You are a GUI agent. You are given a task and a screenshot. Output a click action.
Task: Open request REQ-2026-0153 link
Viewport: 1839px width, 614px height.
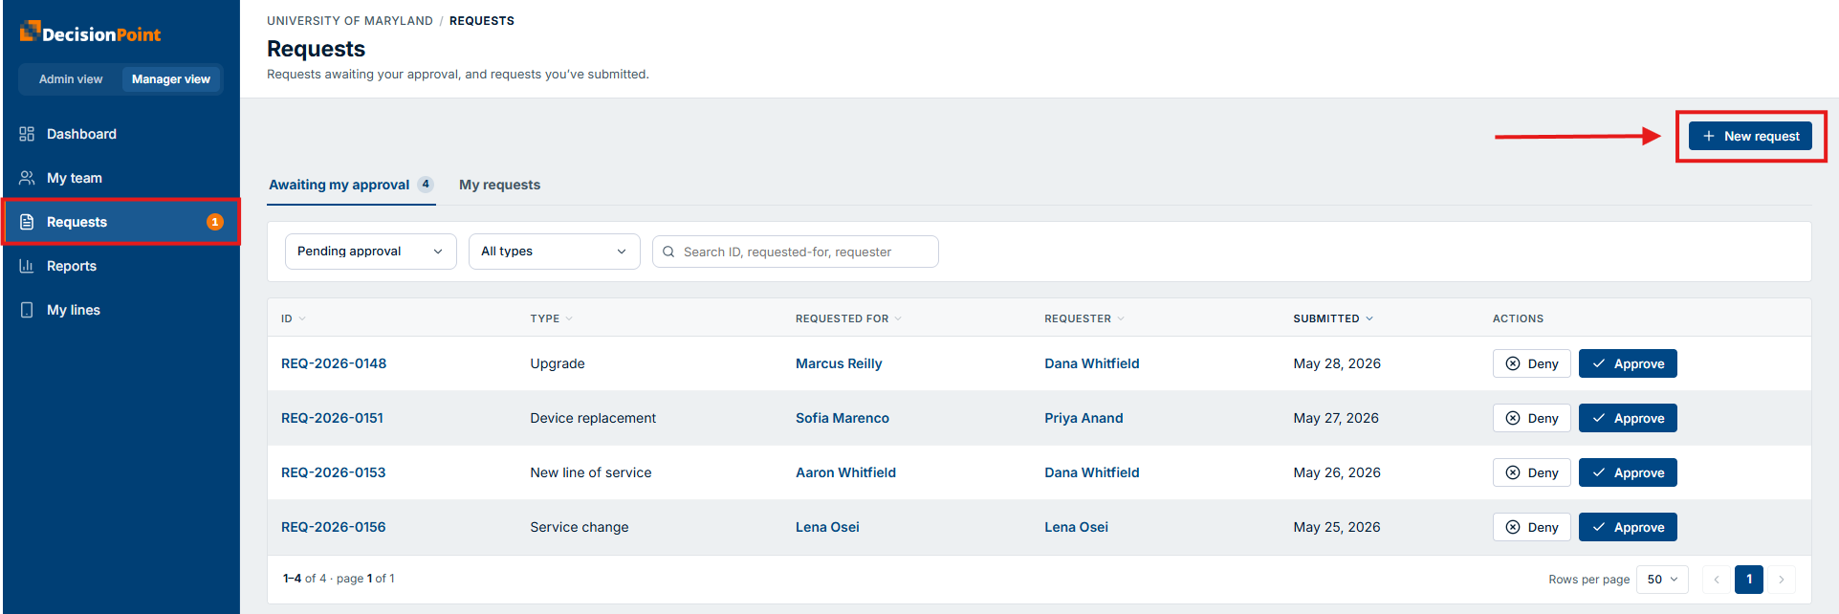click(334, 472)
